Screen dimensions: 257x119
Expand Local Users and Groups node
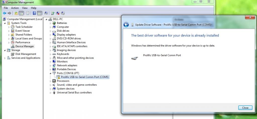click(x=9, y=39)
